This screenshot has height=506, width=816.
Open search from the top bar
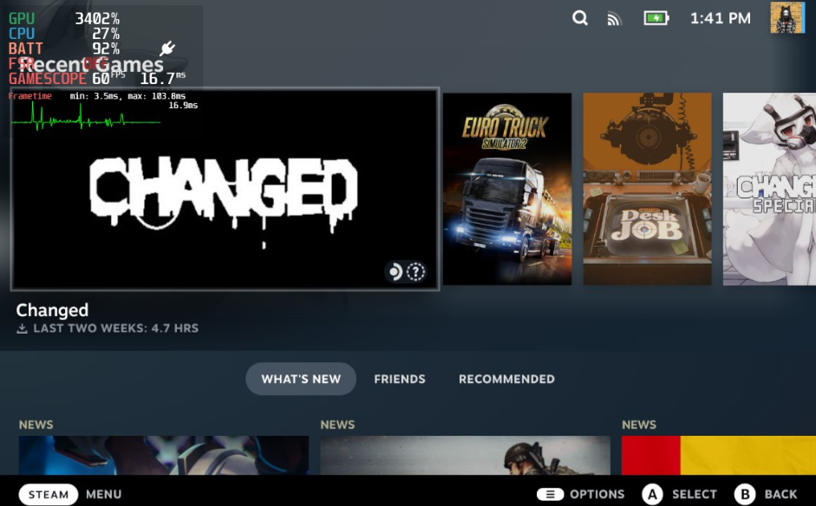coord(579,16)
